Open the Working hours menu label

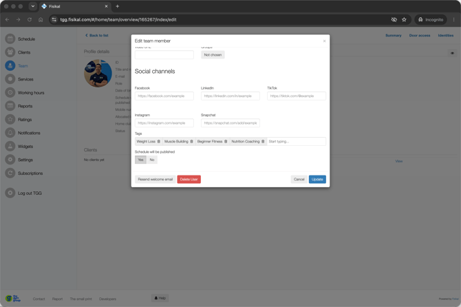[x=31, y=93]
